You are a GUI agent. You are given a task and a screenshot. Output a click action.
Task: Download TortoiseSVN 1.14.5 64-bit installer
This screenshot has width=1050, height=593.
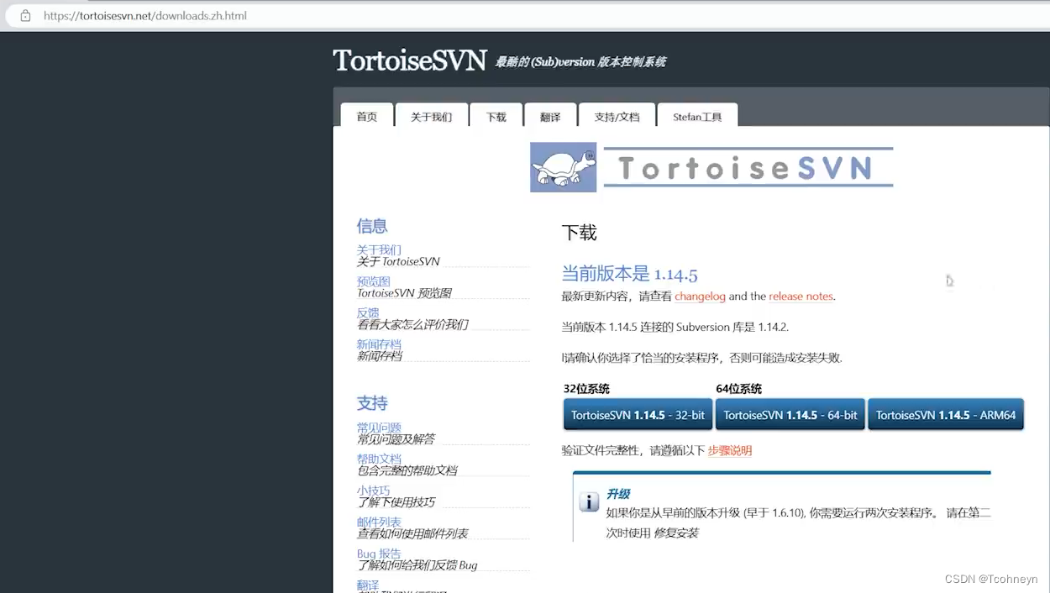[790, 415]
